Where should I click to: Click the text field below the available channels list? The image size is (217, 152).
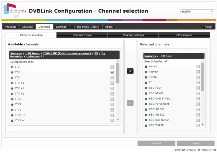point(64,128)
